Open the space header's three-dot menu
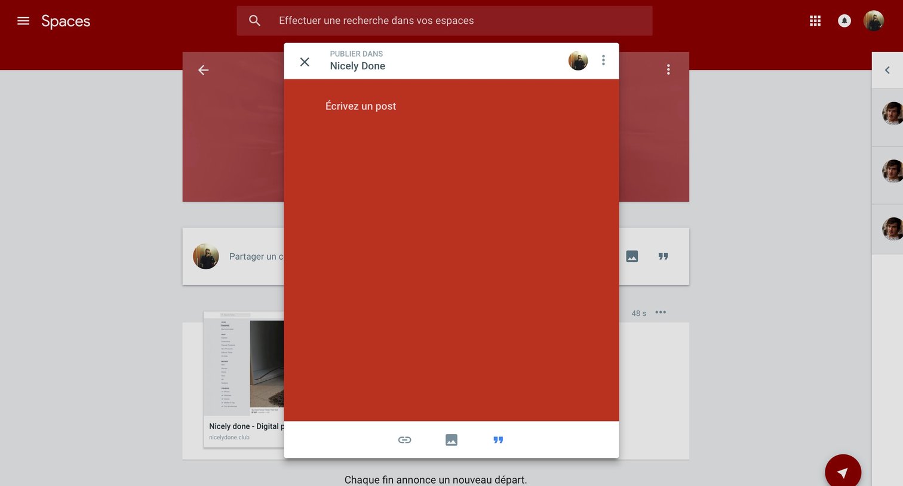The width and height of the screenshot is (903, 486). (668, 70)
